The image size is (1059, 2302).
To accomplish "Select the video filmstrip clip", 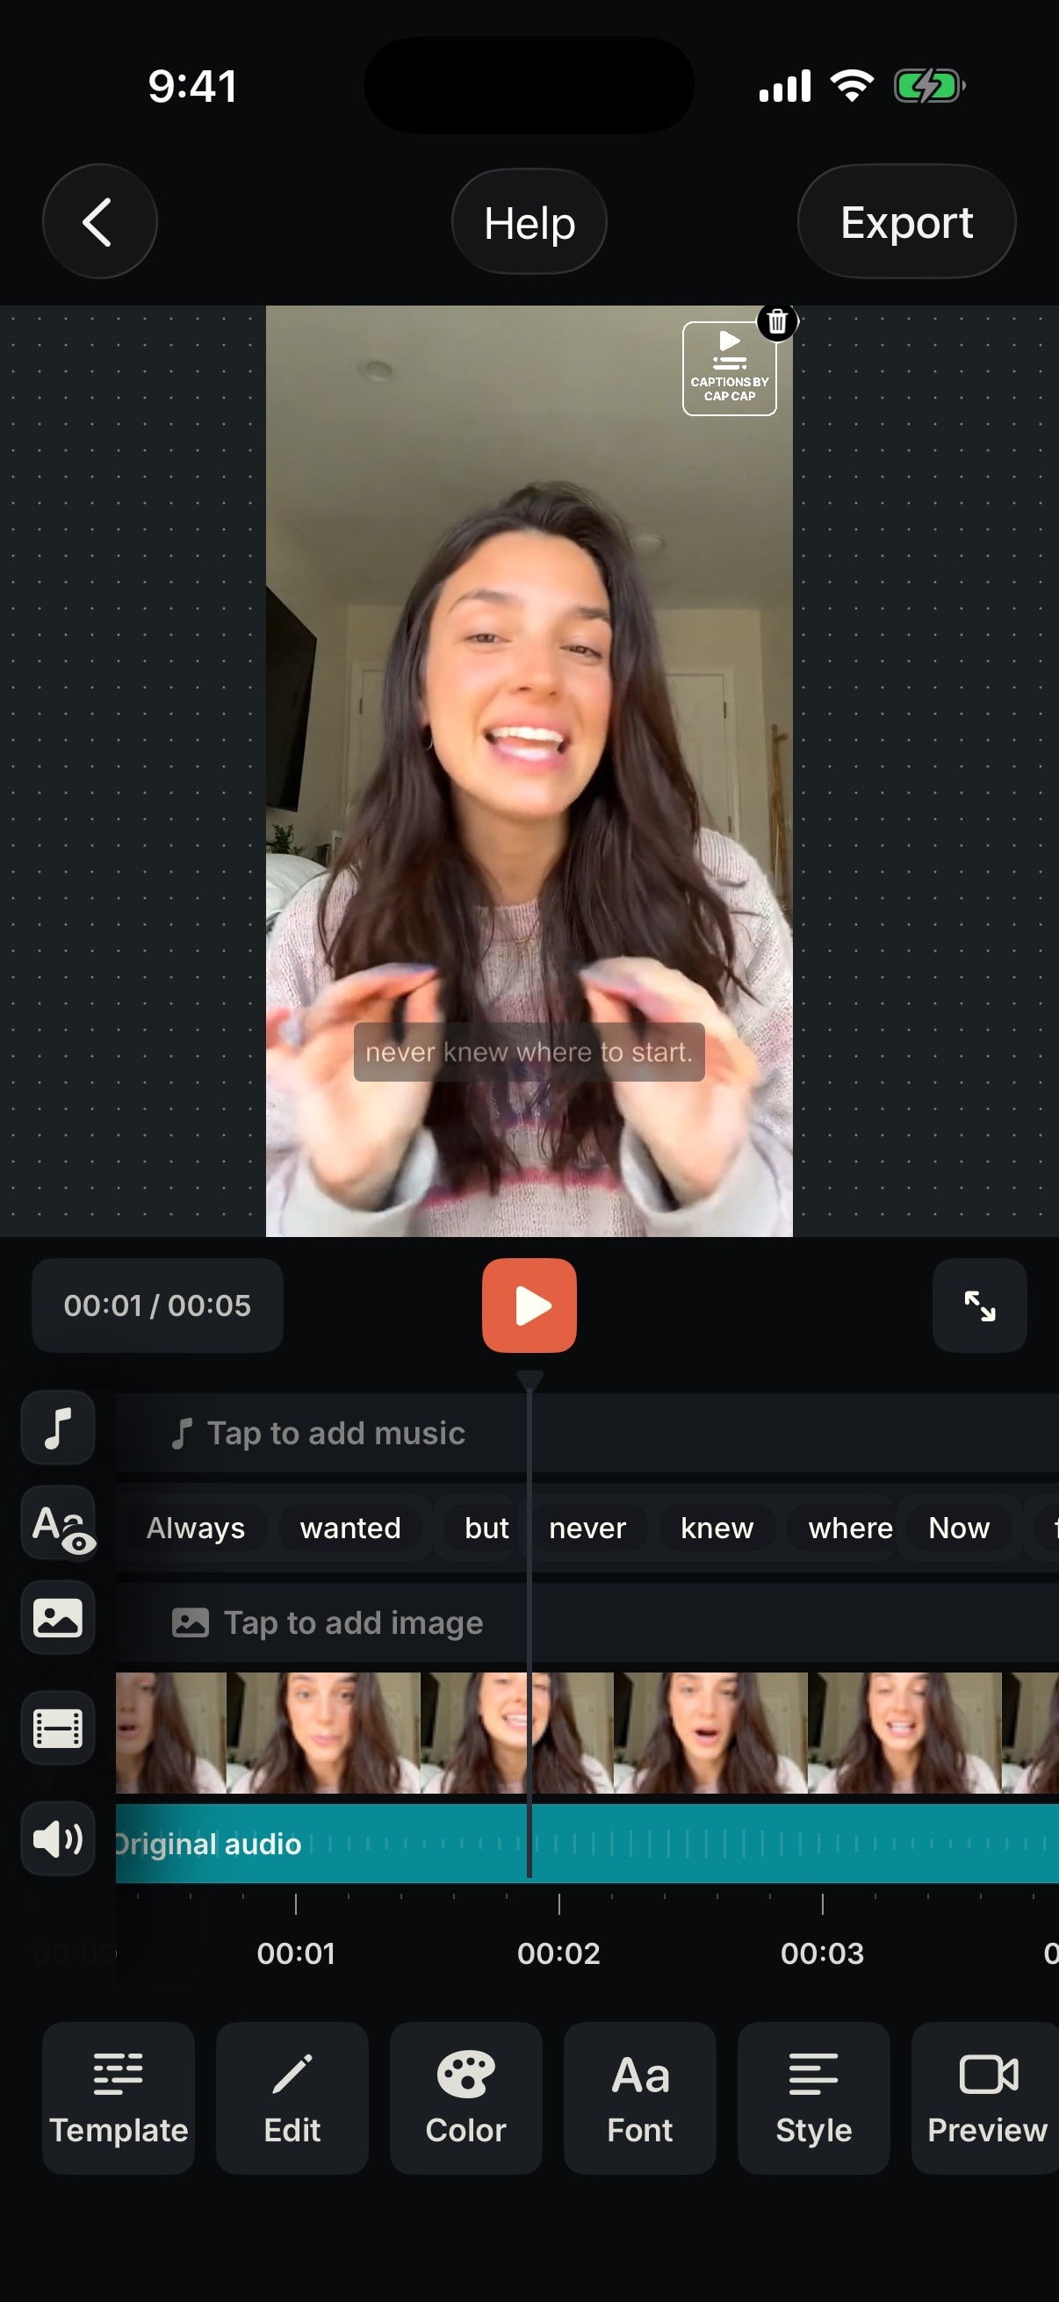I will [x=587, y=1733].
